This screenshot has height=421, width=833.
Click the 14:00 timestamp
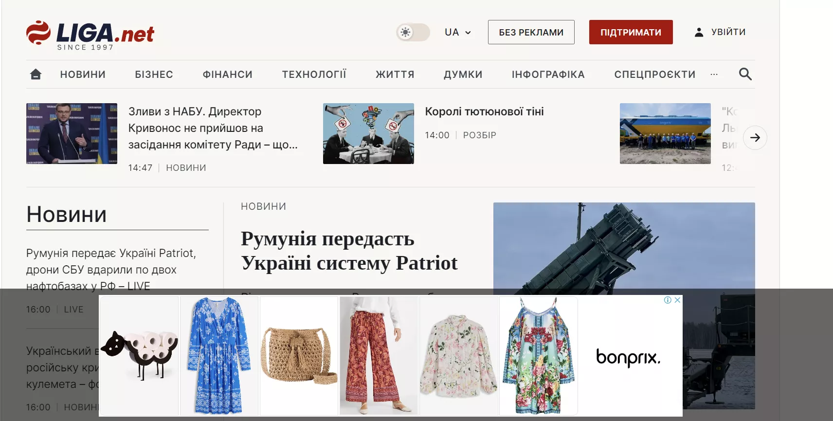(437, 135)
